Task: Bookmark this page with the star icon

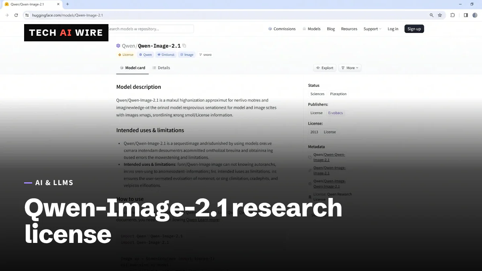Action: [x=440, y=15]
